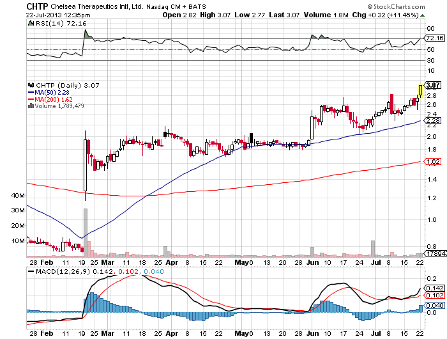Click the Low 2.77 value
This screenshot has height=339, width=447.
click(x=250, y=15)
